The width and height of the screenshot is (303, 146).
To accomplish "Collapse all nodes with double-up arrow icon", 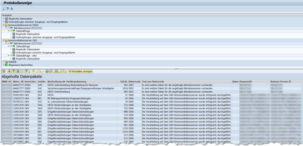I will point(12,9).
